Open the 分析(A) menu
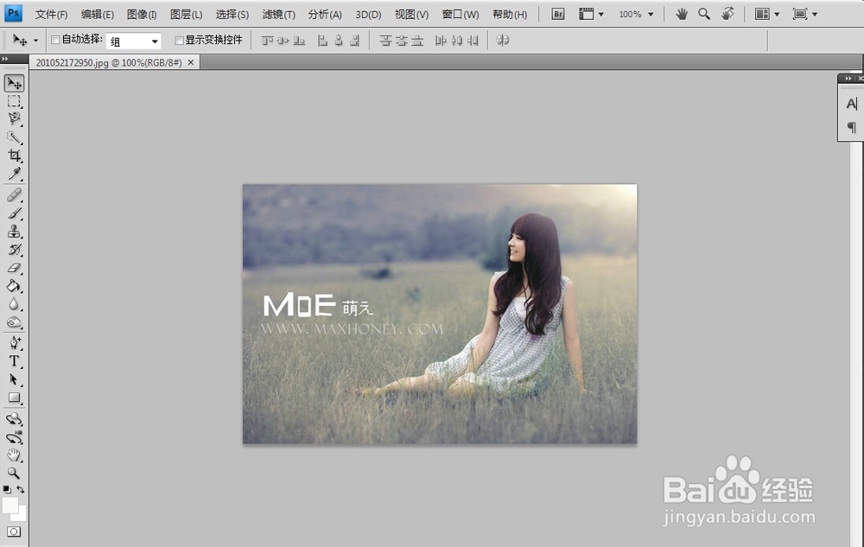The image size is (864, 547). click(325, 15)
